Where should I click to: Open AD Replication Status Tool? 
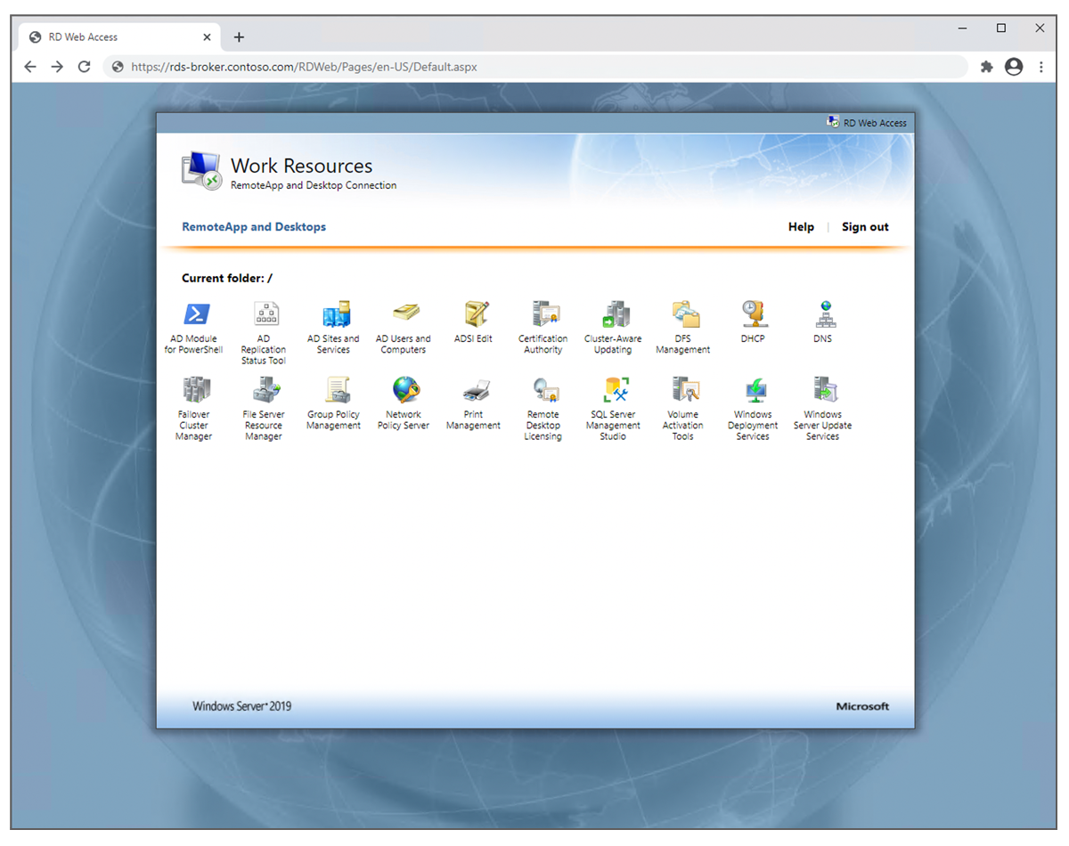pyautogui.click(x=265, y=314)
